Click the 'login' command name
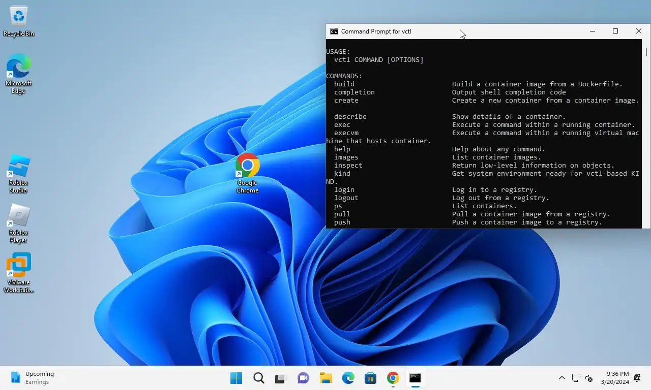The height and width of the screenshot is (390, 651). coord(344,190)
